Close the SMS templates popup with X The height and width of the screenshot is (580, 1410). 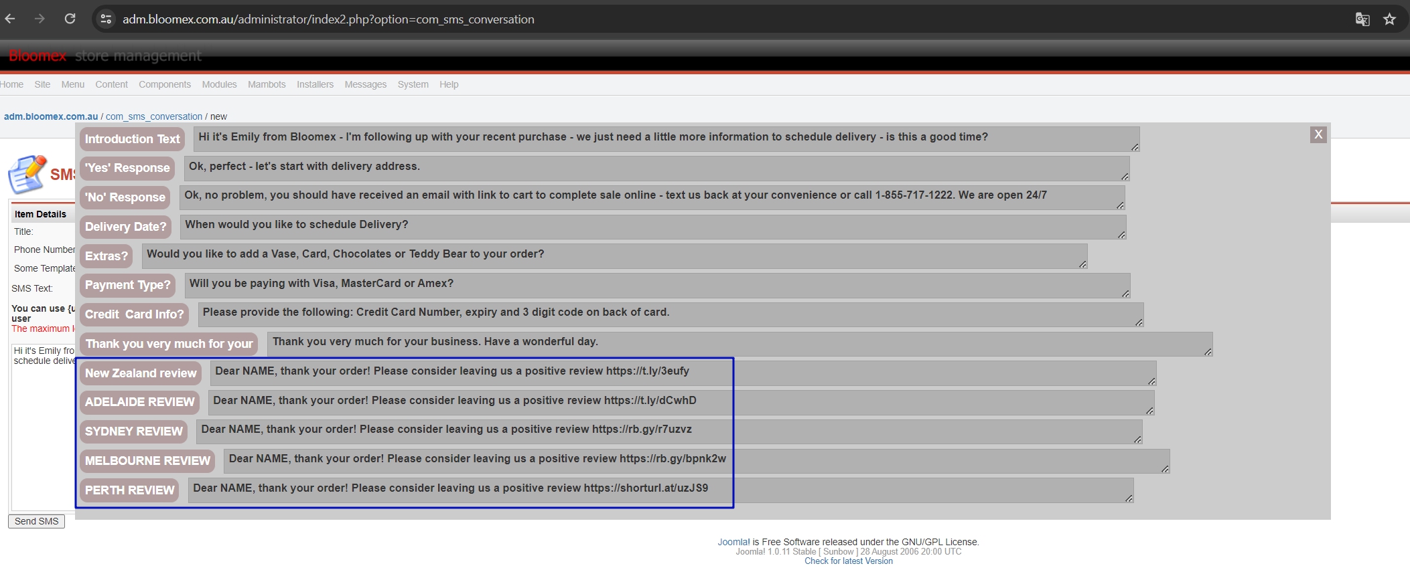pos(1318,134)
